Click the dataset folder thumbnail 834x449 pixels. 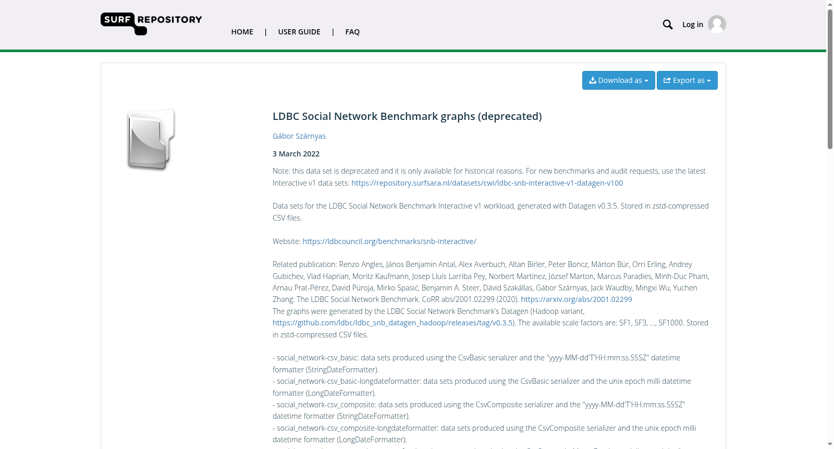tap(151, 139)
